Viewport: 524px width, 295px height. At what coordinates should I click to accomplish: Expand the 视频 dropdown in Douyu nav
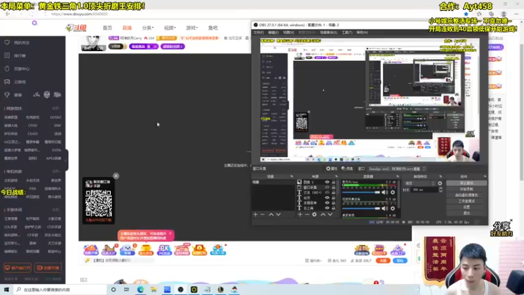pos(170,28)
